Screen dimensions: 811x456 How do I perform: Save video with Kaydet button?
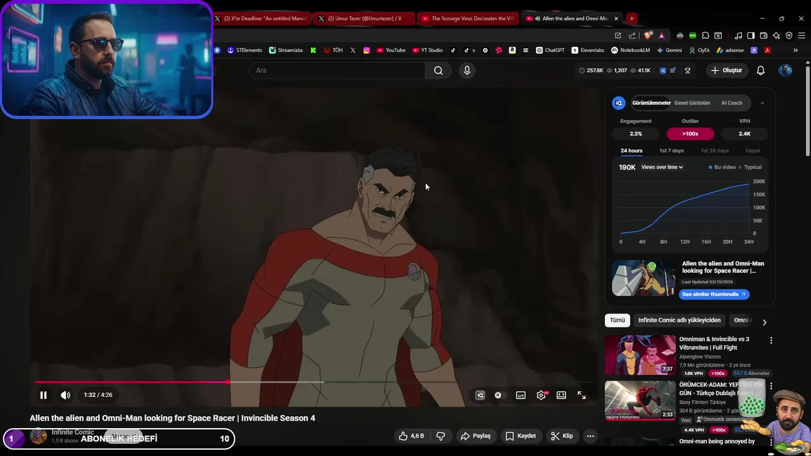(x=520, y=436)
